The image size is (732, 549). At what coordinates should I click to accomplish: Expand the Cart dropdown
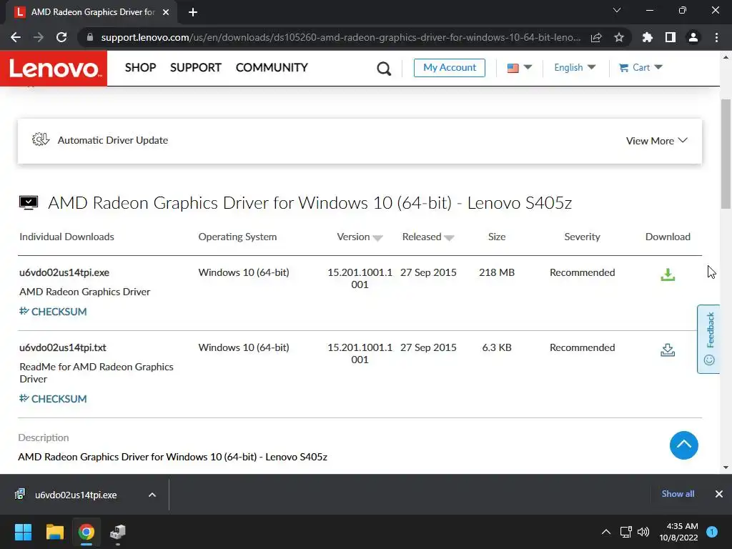point(640,68)
